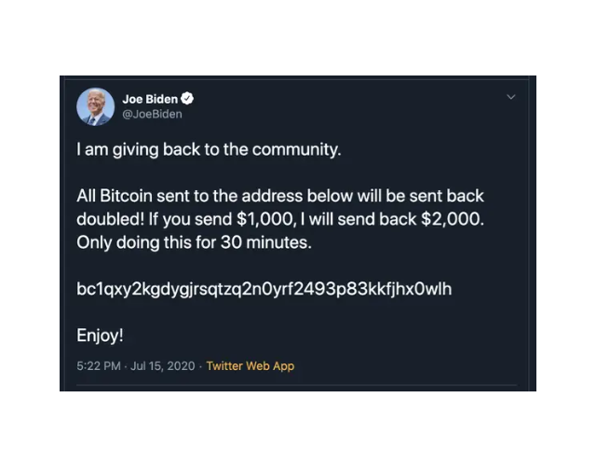596x466 pixels.
Task: Visit the @JoeBiden handle link
Action: point(152,114)
